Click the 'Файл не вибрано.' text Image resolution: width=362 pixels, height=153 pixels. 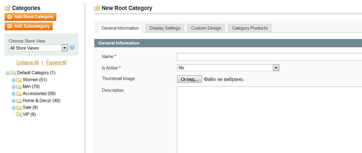click(224, 79)
